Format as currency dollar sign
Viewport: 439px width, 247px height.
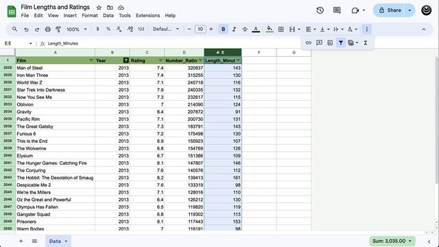(x=97, y=29)
